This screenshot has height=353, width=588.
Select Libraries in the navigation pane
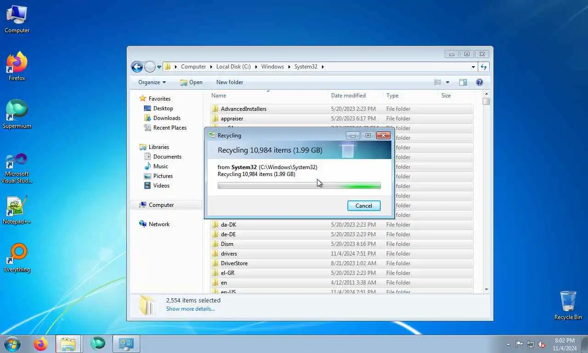click(158, 147)
